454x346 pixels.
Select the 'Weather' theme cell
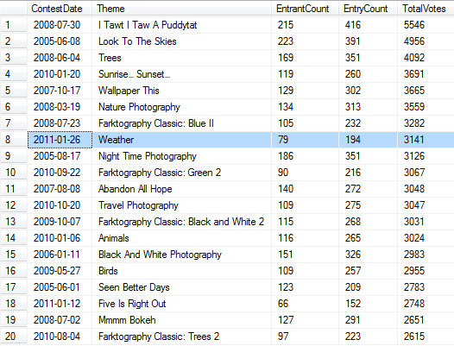point(181,140)
